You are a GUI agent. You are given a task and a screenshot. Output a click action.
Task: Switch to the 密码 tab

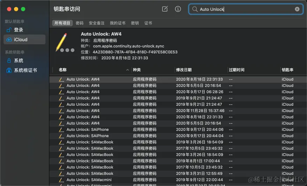[79, 23]
